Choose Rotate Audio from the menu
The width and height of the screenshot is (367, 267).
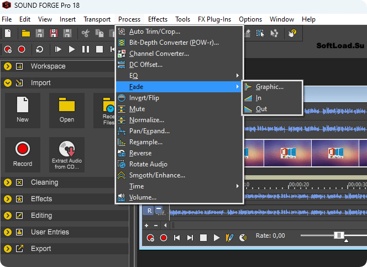pos(179,164)
